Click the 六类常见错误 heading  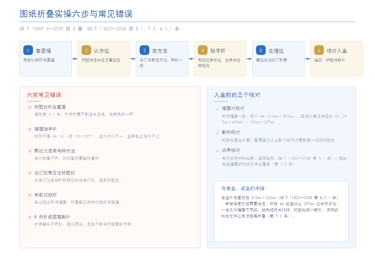coord(44,95)
